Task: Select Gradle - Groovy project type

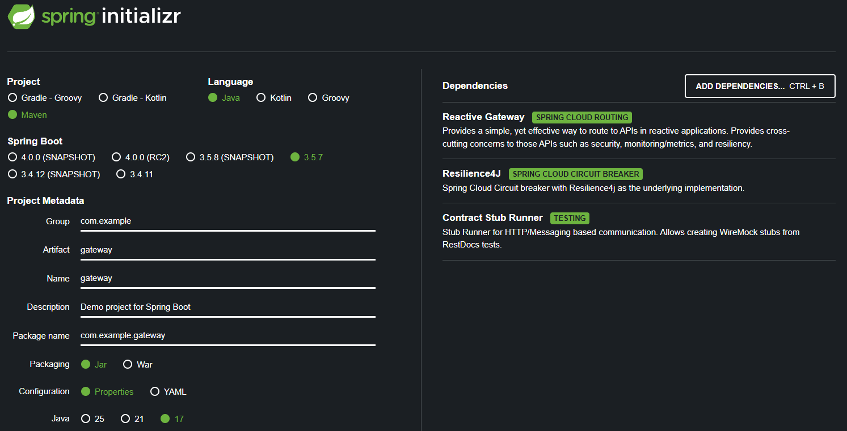Action: (x=45, y=98)
